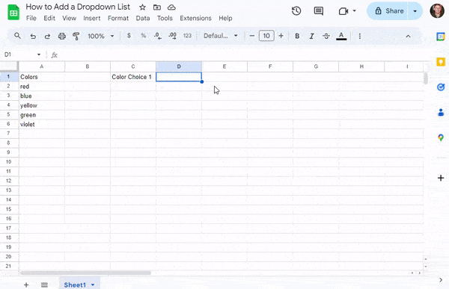The width and height of the screenshot is (449, 289).
Task: Open version history clock icon
Action: coord(296,11)
